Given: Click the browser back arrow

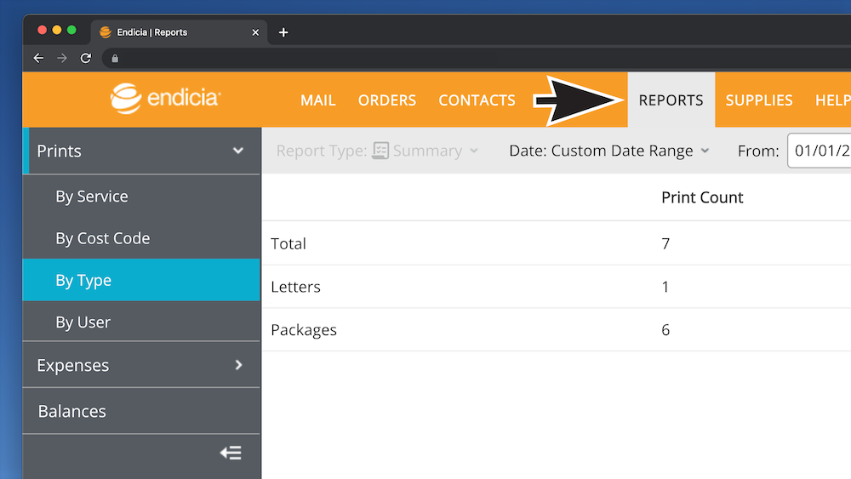Looking at the screenshot, I should 38,58.
